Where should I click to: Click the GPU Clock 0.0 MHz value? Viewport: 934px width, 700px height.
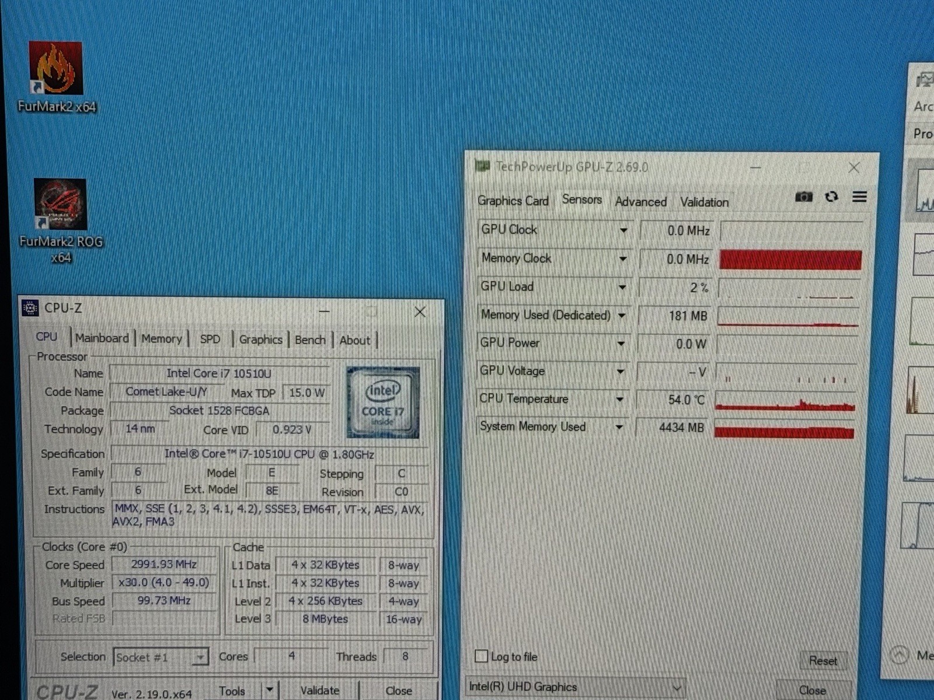[x=677, y=230]
